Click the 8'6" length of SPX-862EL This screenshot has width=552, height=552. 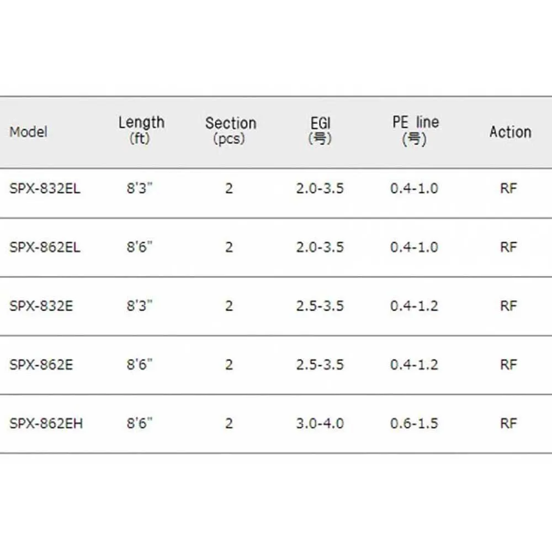click(139, 247)
